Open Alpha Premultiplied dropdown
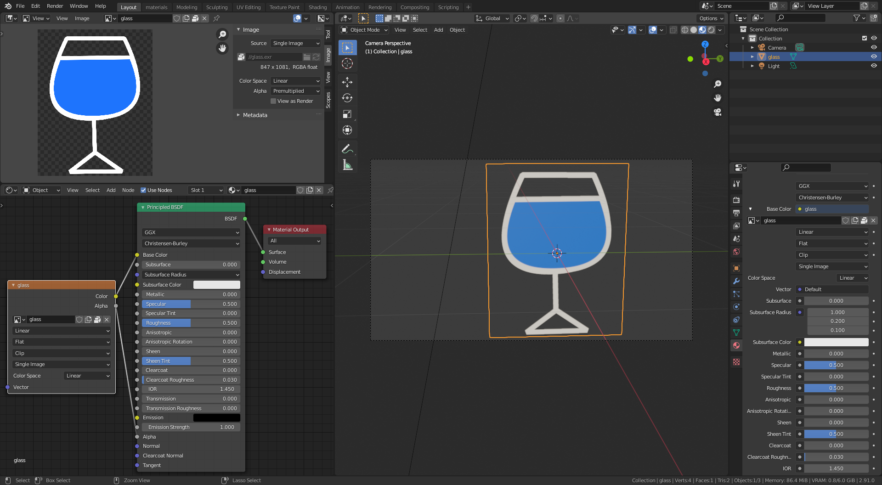 [x=296, y=91]
